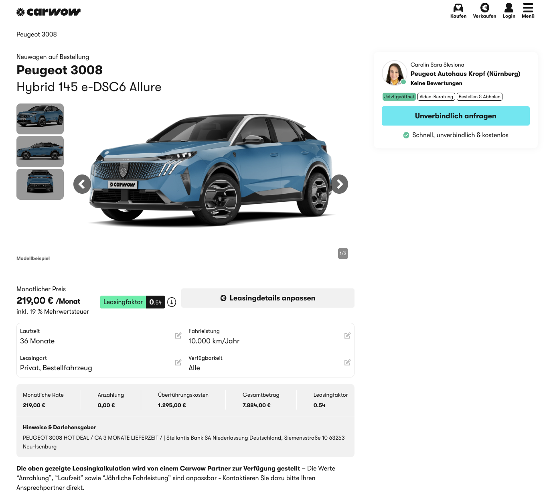This screenshot has height=495, width=551.
Task: Click the Peugeot Autohaus Kropf dealer name
Action: coord(465,74)
